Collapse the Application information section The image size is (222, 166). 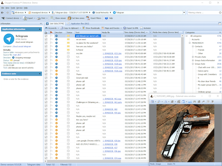(40, 29)
